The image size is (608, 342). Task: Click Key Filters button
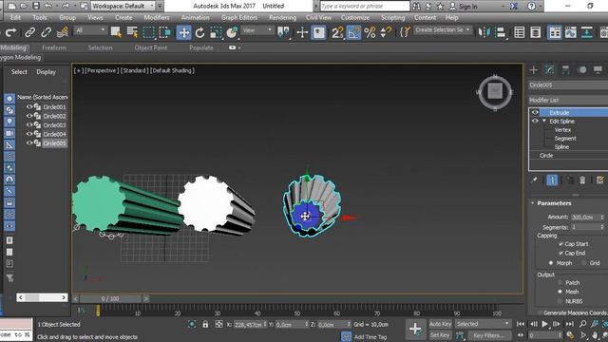pos(488,335)
